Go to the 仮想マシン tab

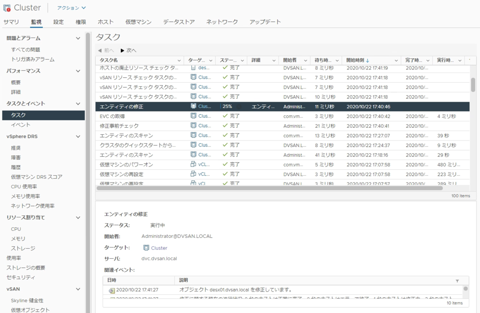138,22
